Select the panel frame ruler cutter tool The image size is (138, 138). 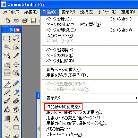click(7, 73)
